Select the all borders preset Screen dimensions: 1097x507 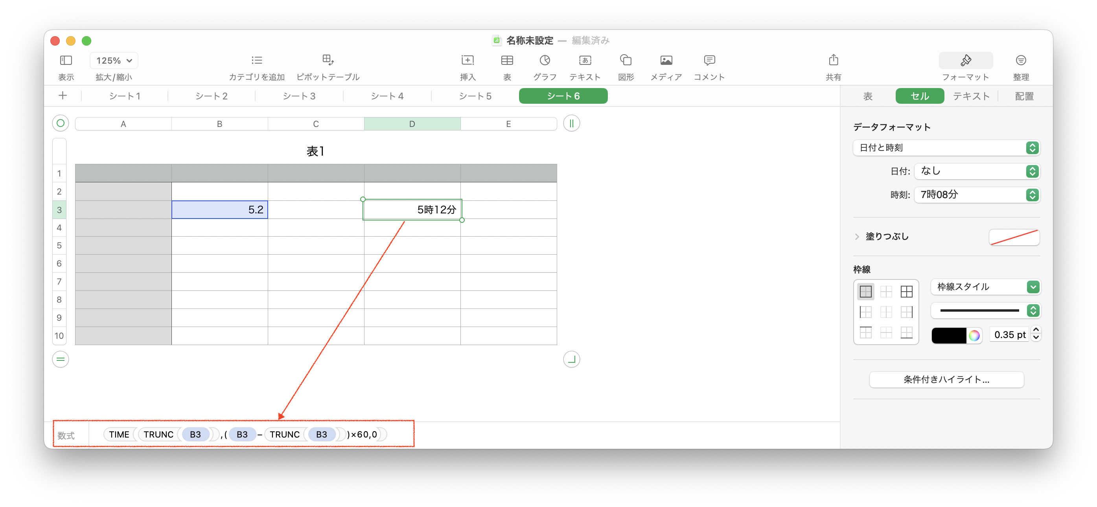click(x=906, y=292)
